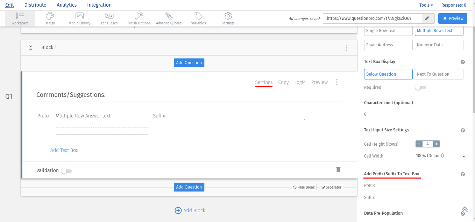Collapse Block 1 with the chevron
Image resolution: width=475 pixels, height=222 pixels.
coord(31,48)
